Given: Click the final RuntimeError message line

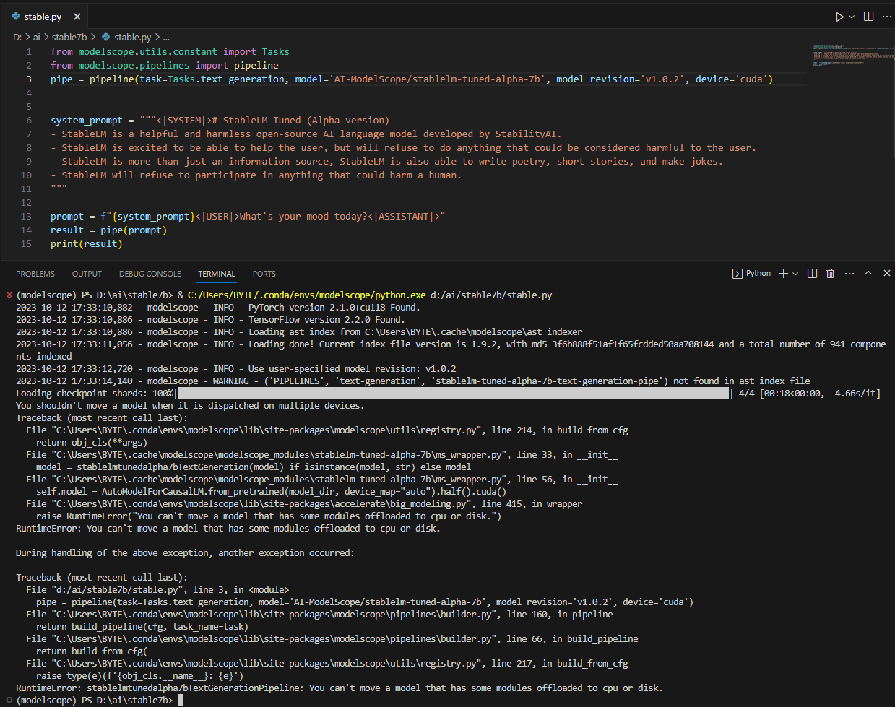Looking at the screenshot, I should pos(340,688).
